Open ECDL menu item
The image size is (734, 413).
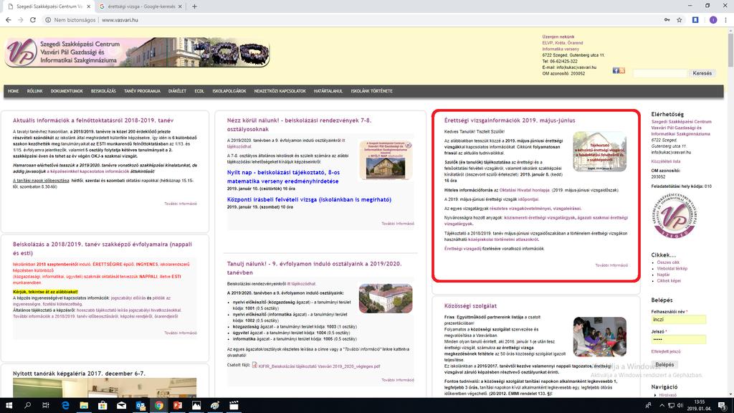coord(199,91)
